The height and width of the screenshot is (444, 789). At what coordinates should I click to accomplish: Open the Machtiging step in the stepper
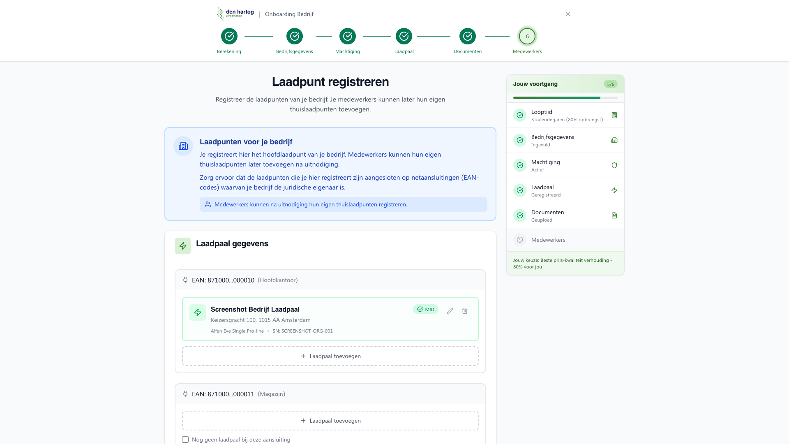click(x=347, y=36)
